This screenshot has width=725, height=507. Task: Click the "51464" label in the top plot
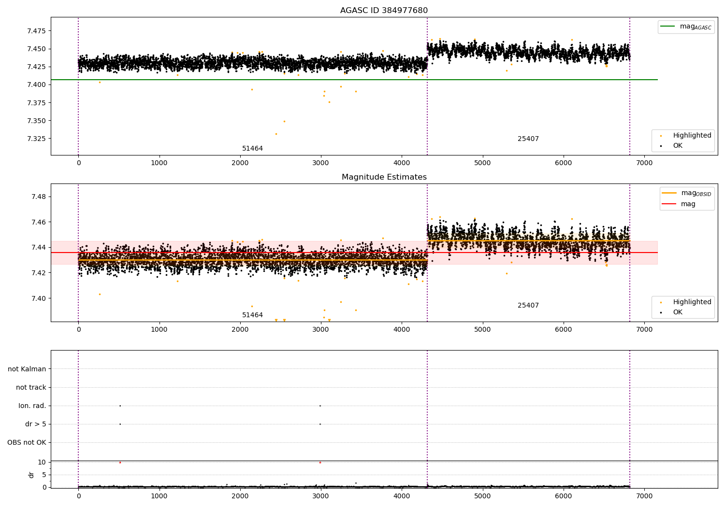pos(252,149)
